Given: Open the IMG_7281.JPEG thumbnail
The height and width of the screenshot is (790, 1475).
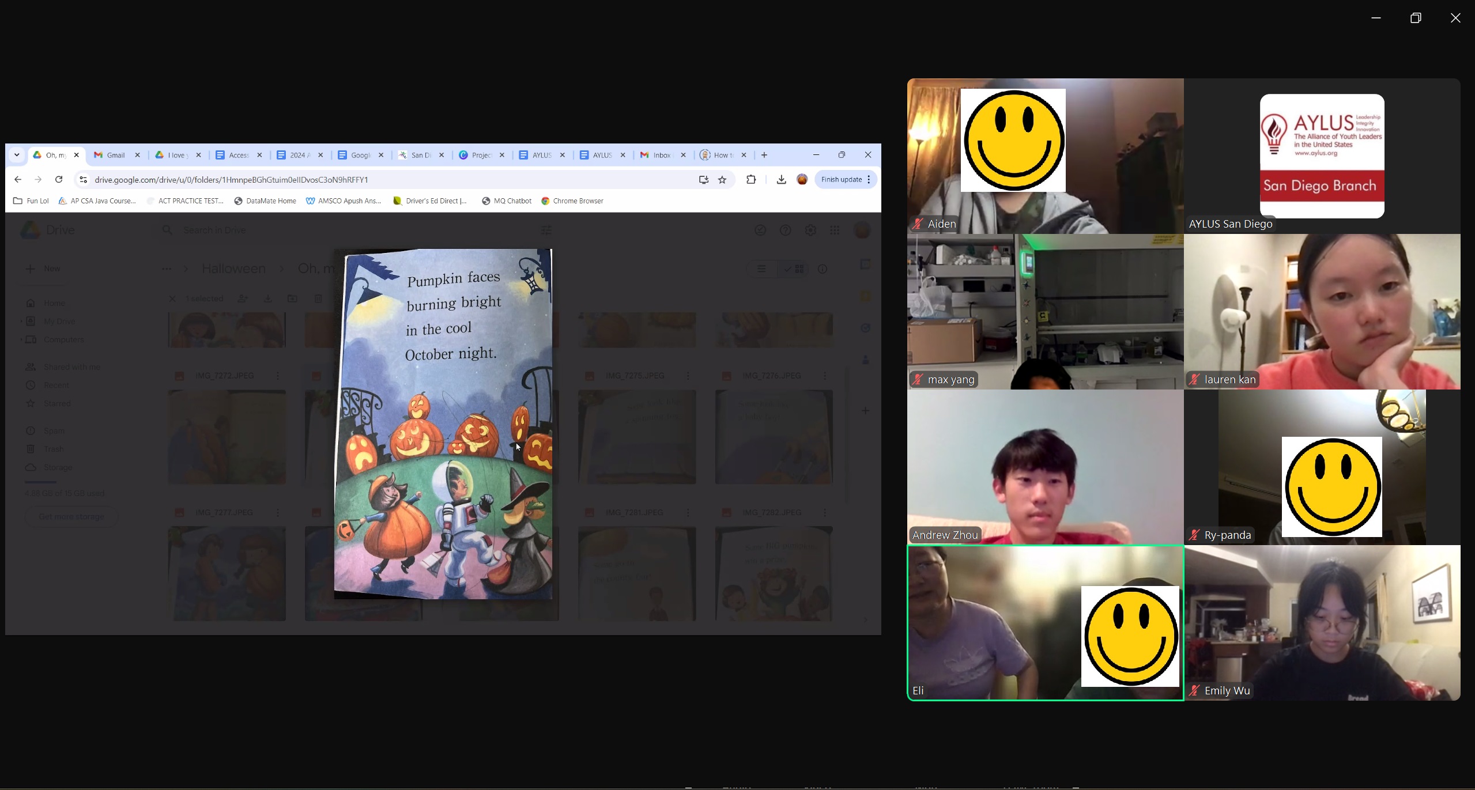Looking at the screenshot, I should (x=637, y=574).
